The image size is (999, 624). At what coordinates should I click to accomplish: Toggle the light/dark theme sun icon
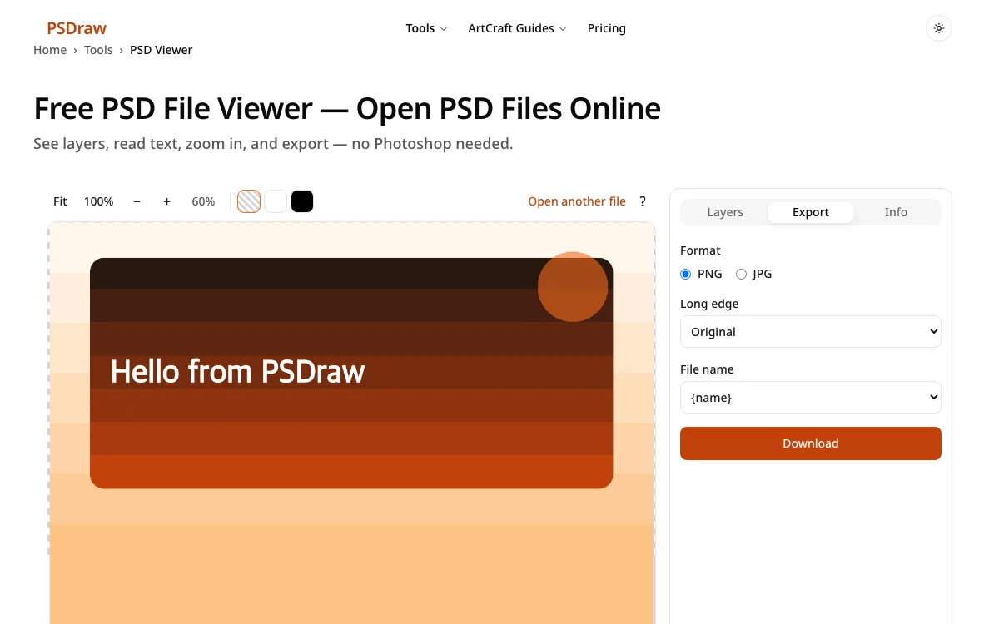(939, 28)
